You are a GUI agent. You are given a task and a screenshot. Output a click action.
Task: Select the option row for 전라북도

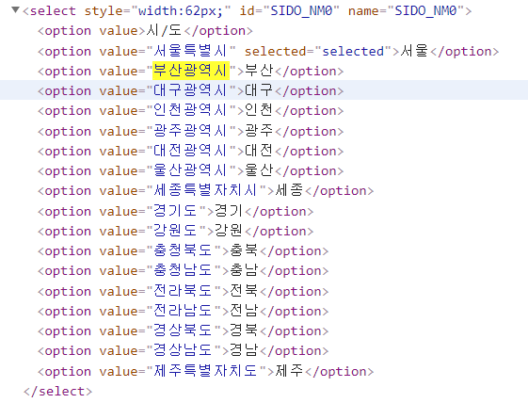(x=183, y=292)
